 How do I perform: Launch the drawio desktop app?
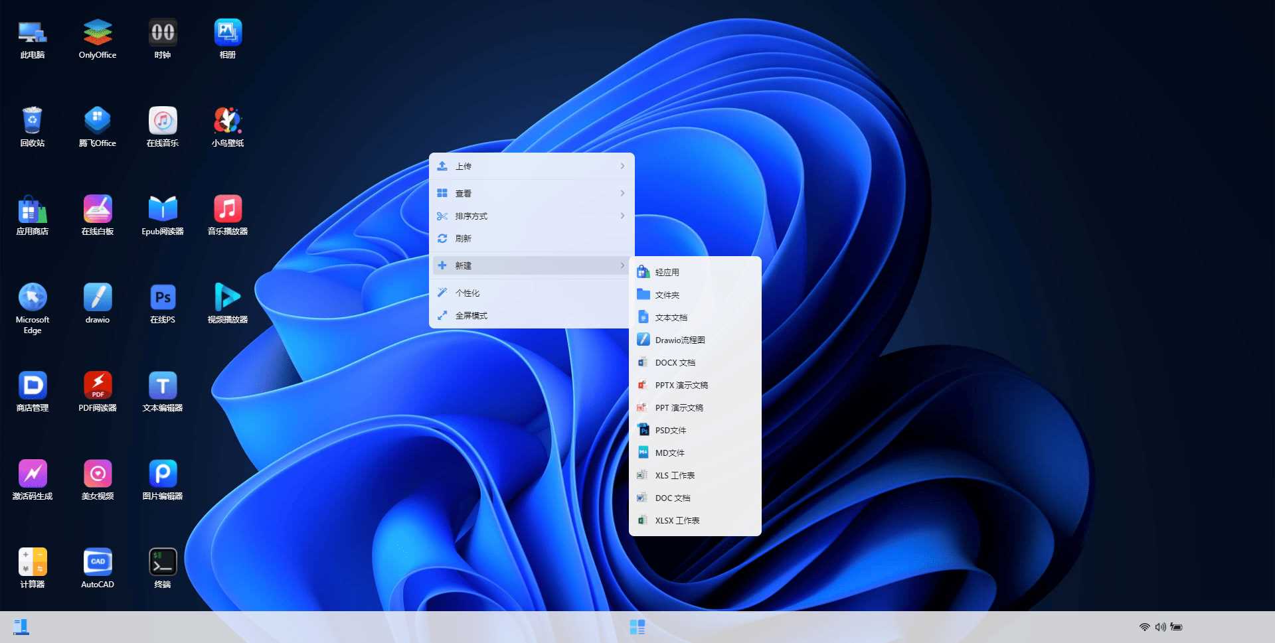pyautogui.click(x=97, y=297)
